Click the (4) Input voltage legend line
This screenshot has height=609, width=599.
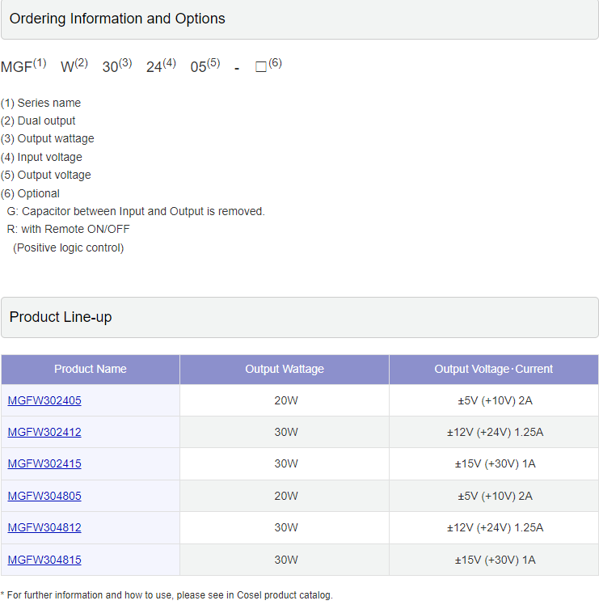(x=42, y=157)
